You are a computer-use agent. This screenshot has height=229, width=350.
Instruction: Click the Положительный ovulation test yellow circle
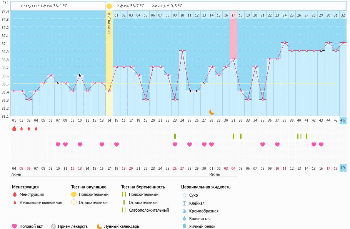tap(73, 195)
